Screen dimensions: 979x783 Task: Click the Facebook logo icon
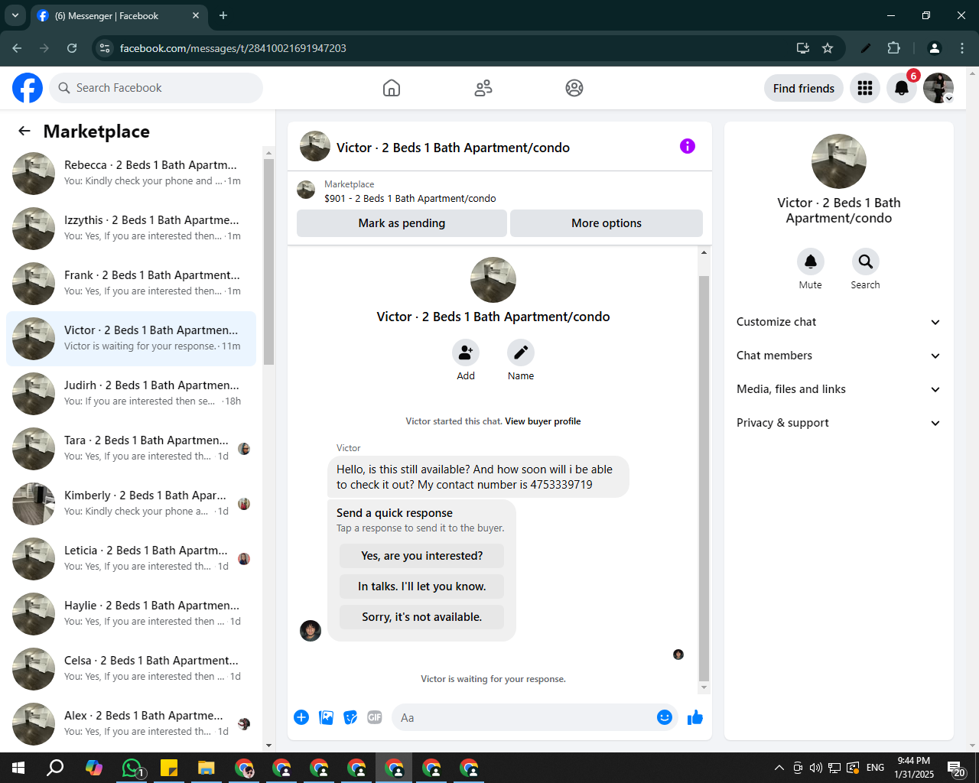point(28,88)
